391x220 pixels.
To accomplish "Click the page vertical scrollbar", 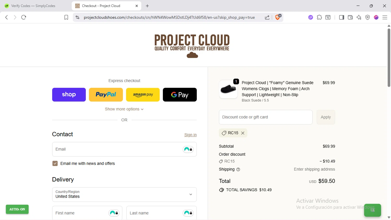I will pyautogui.click(x=389, y=58).
